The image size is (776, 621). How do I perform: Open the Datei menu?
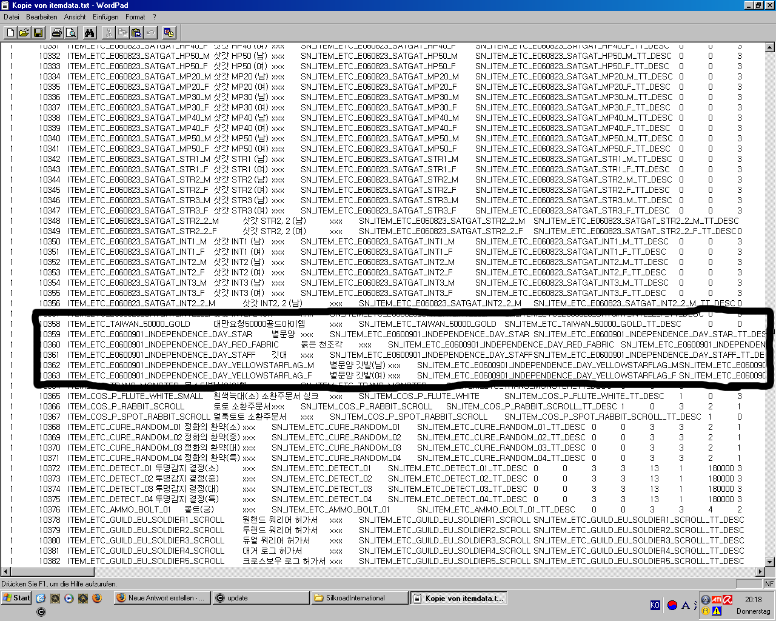pos(12,17)
